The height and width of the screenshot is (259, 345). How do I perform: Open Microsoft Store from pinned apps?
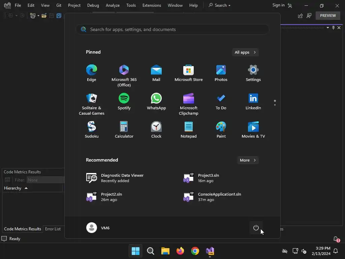pyautogui.click(x=189, y=73)
